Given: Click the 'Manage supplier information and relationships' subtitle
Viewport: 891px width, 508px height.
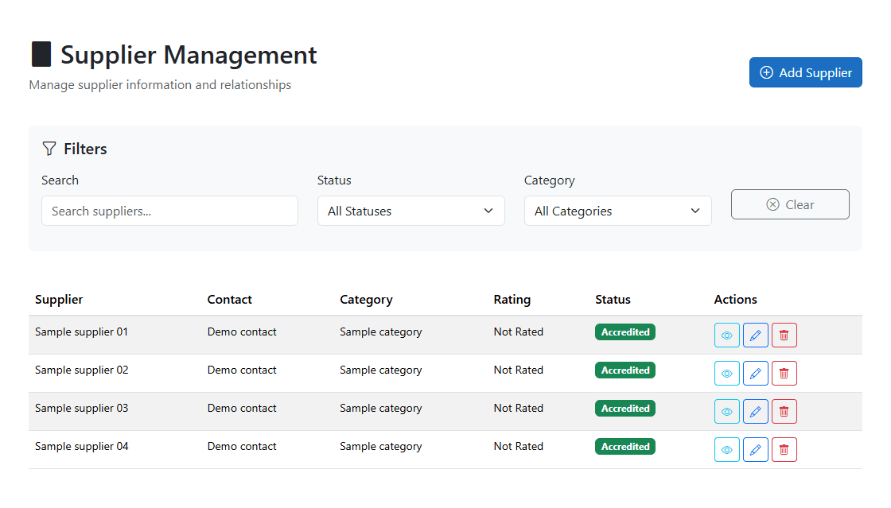Looking at the screenshot, I should [x=160, y=85].
